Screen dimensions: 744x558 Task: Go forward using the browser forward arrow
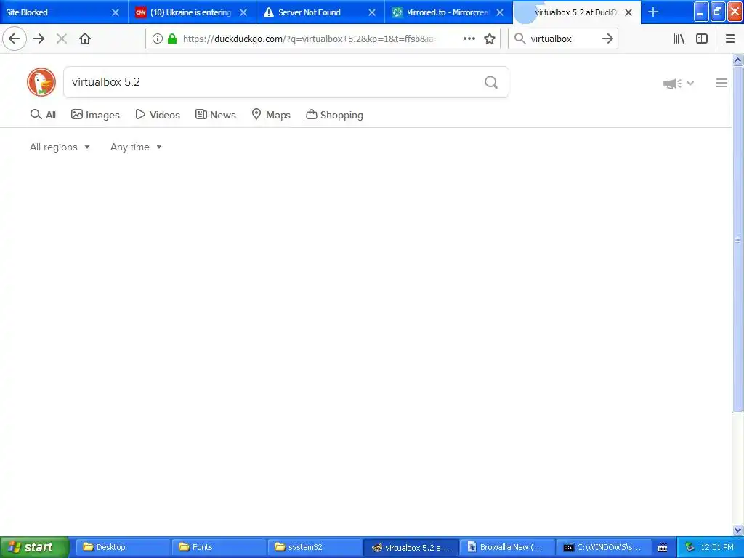(39, 39)
